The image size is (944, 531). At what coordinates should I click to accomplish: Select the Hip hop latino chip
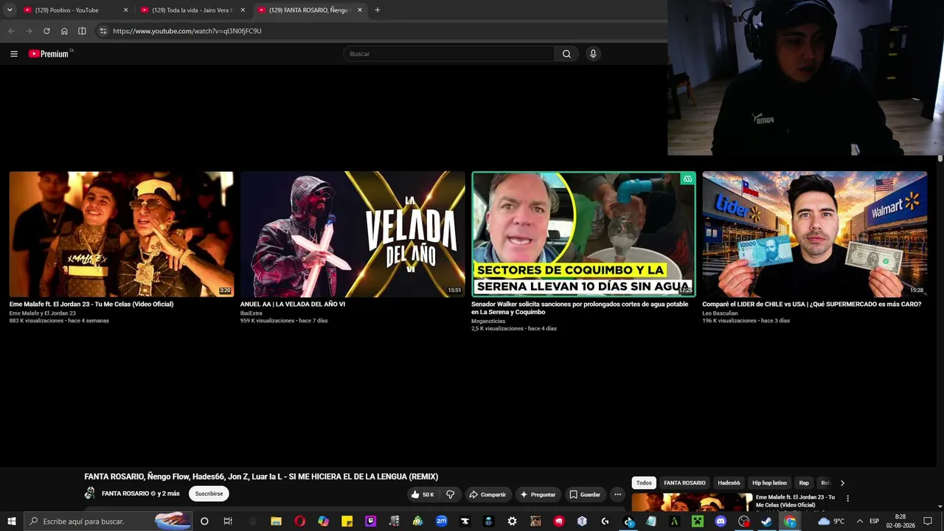[x=769, y=483]
